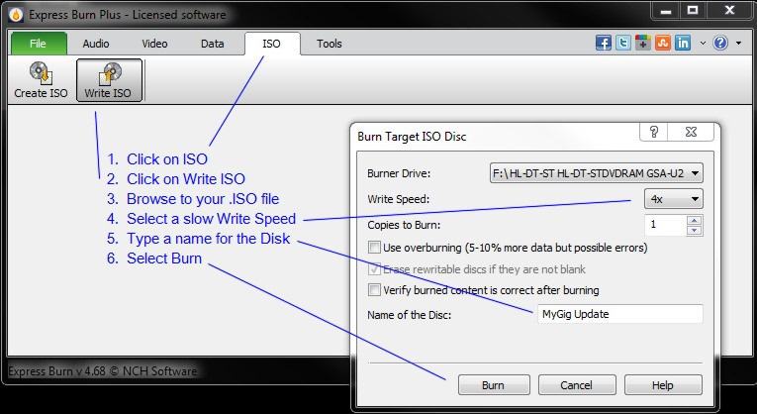Screen dimensions: 757x414
Task: Expand the help menu dropdown arrow
Action: (738, 43)
